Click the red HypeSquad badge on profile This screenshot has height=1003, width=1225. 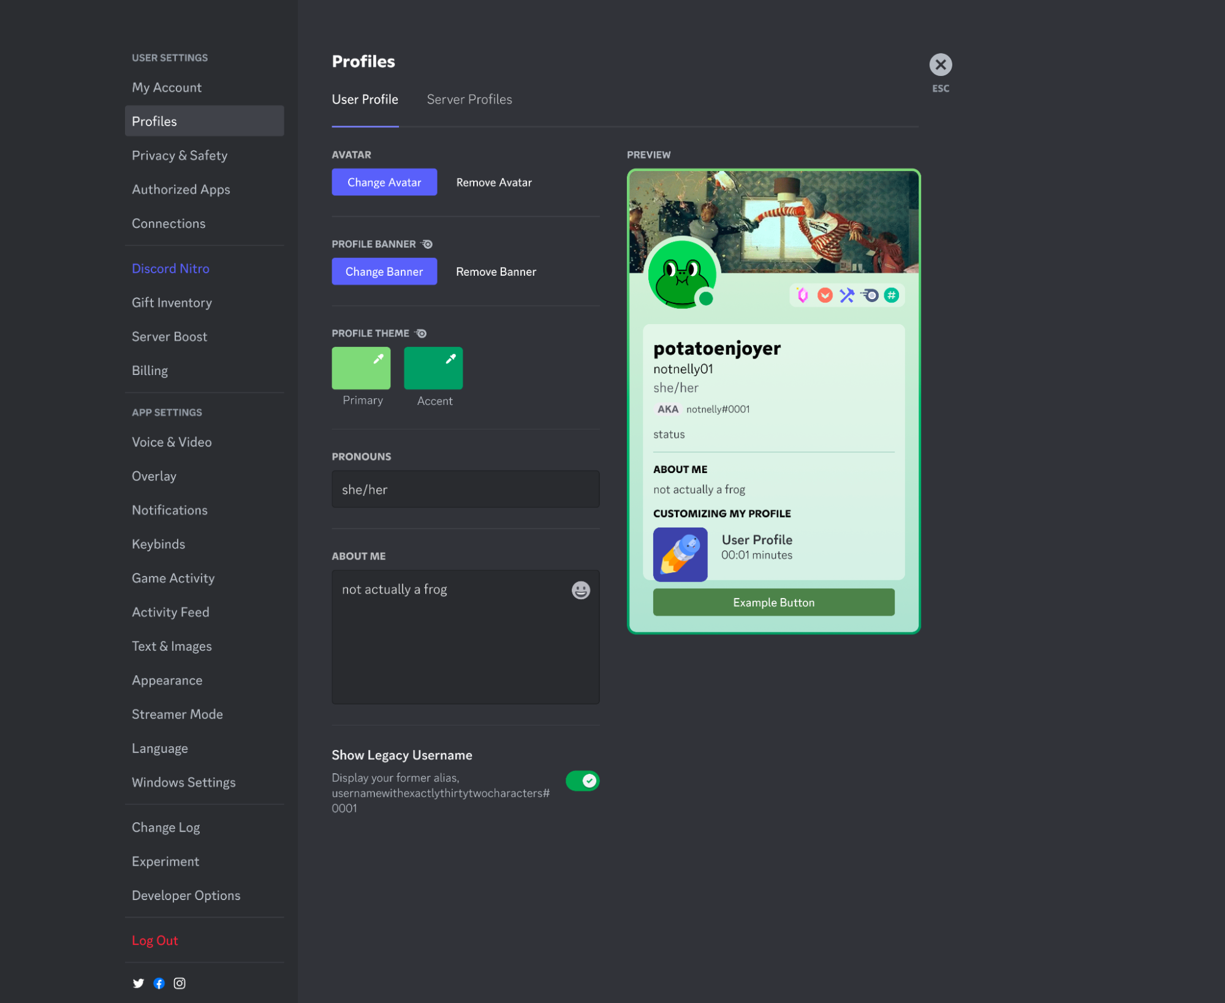point(825,295)
